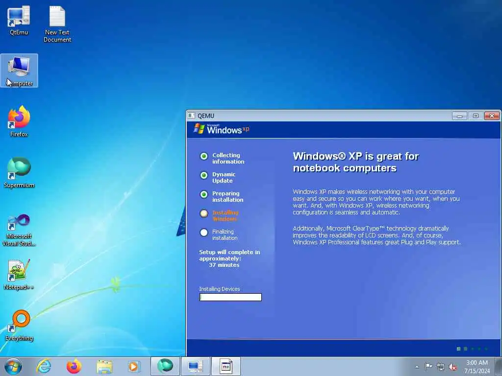Select the Computer desktop icon
This screenshot has height=376, width=502.
pos(19,70)
